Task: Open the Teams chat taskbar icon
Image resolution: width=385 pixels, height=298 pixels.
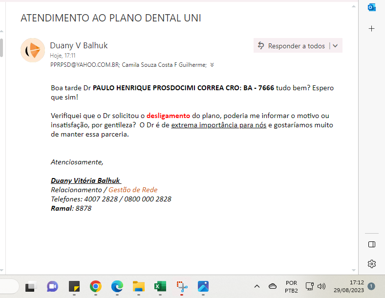Action: (52, 286)
